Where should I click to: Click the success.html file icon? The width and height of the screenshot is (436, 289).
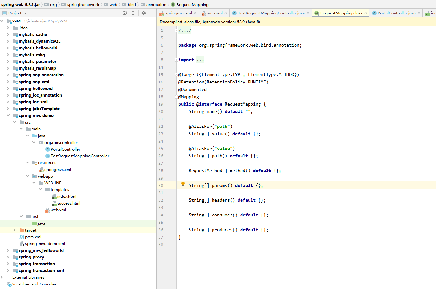point(54,203)
